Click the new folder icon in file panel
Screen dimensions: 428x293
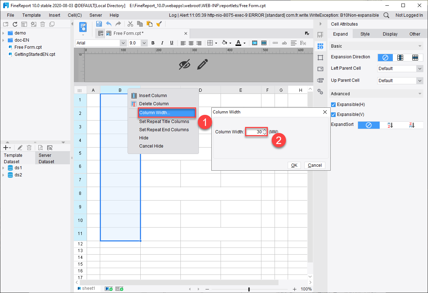pos(5,24)
